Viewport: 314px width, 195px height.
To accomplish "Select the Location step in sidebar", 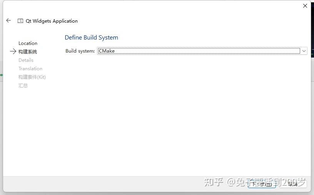I will (28, 43).
